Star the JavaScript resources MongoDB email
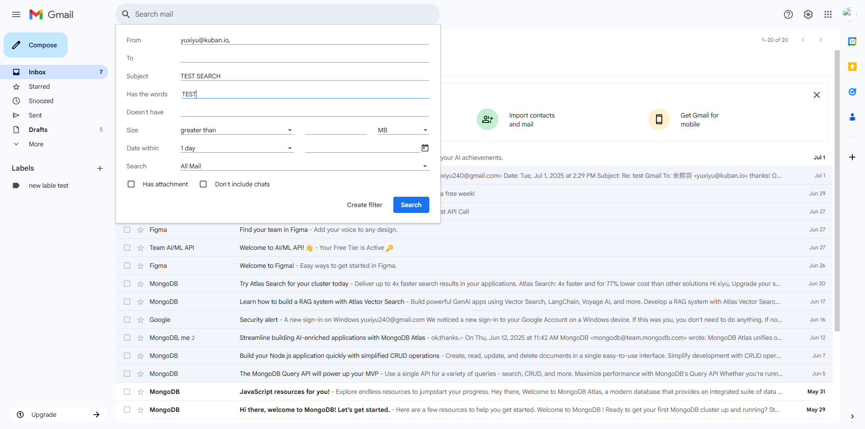865x429 pixels. (141, 392)
